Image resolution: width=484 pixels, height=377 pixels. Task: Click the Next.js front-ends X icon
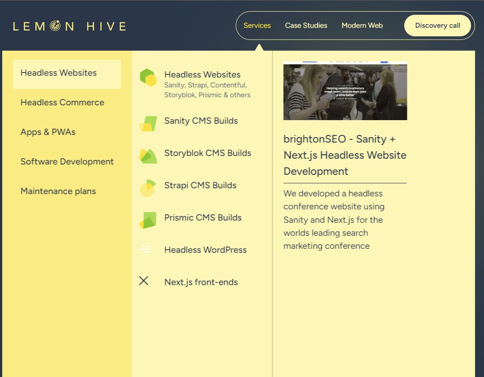click(x=143, y=281)
